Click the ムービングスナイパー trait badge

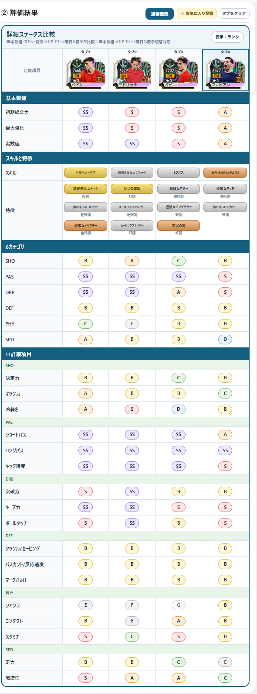point(132,226)
